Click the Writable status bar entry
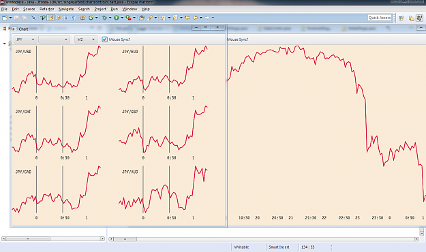 (241, 247)
